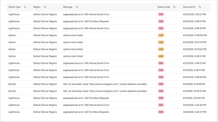Sort table by Message icon
The width and height of the screenshot is (218, 122).
point(77,7)
